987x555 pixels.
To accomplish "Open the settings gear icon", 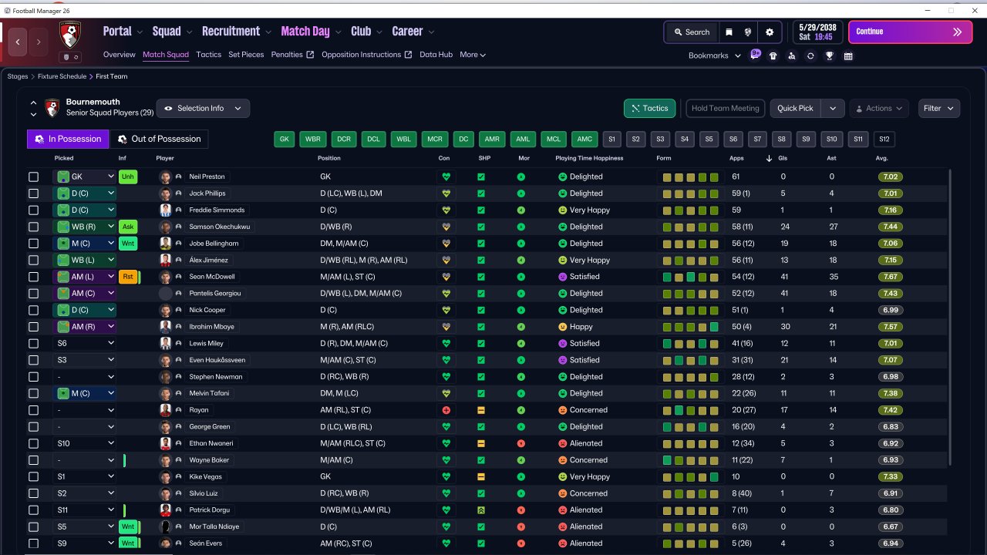I will coord(769,32).
